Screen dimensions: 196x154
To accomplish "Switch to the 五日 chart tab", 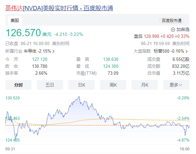I will click(x=50, y=85).
